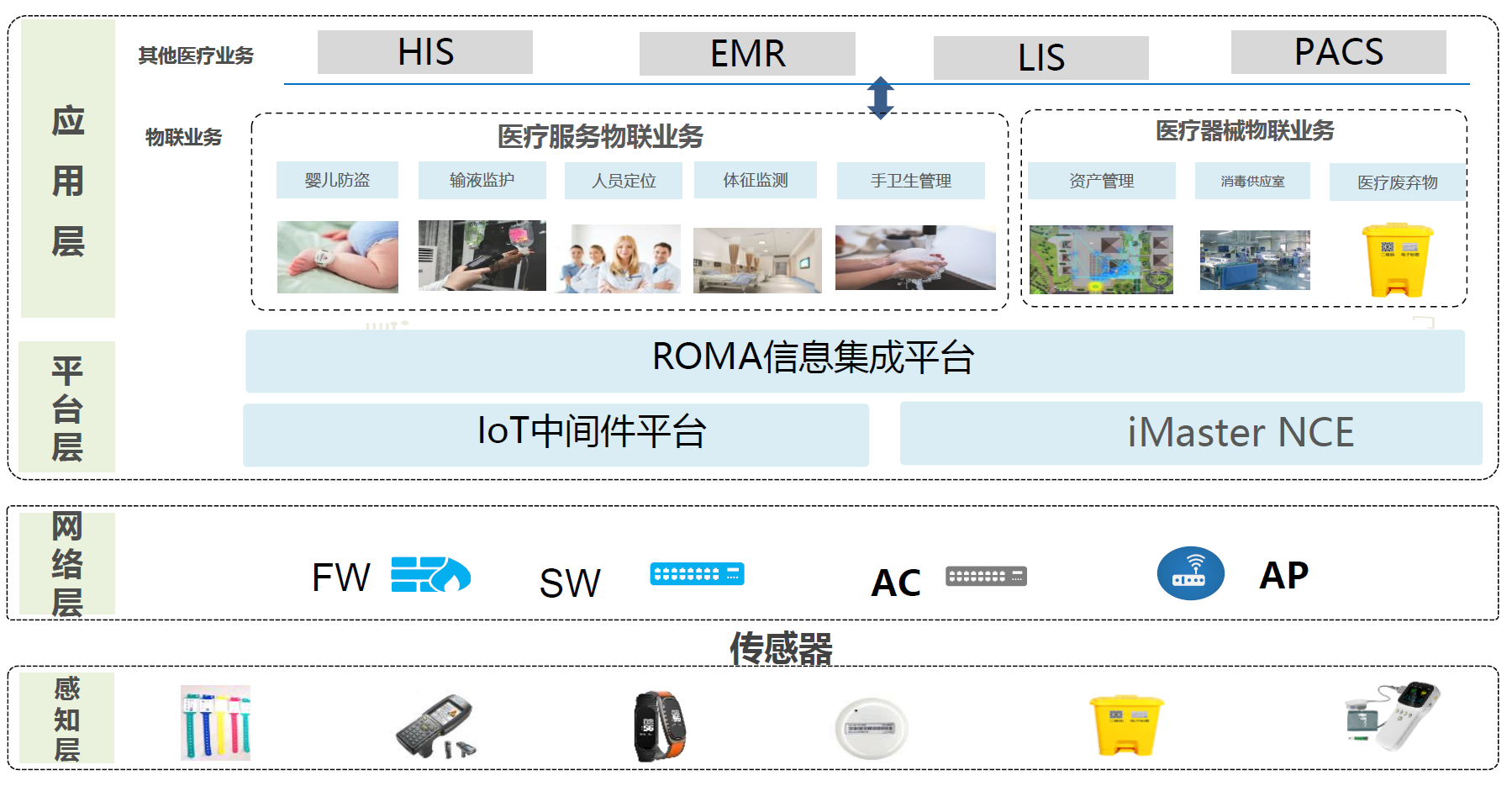Click the yellow waste bin in sensor row
This screenshot has height=786, width=1512.
1125,725
